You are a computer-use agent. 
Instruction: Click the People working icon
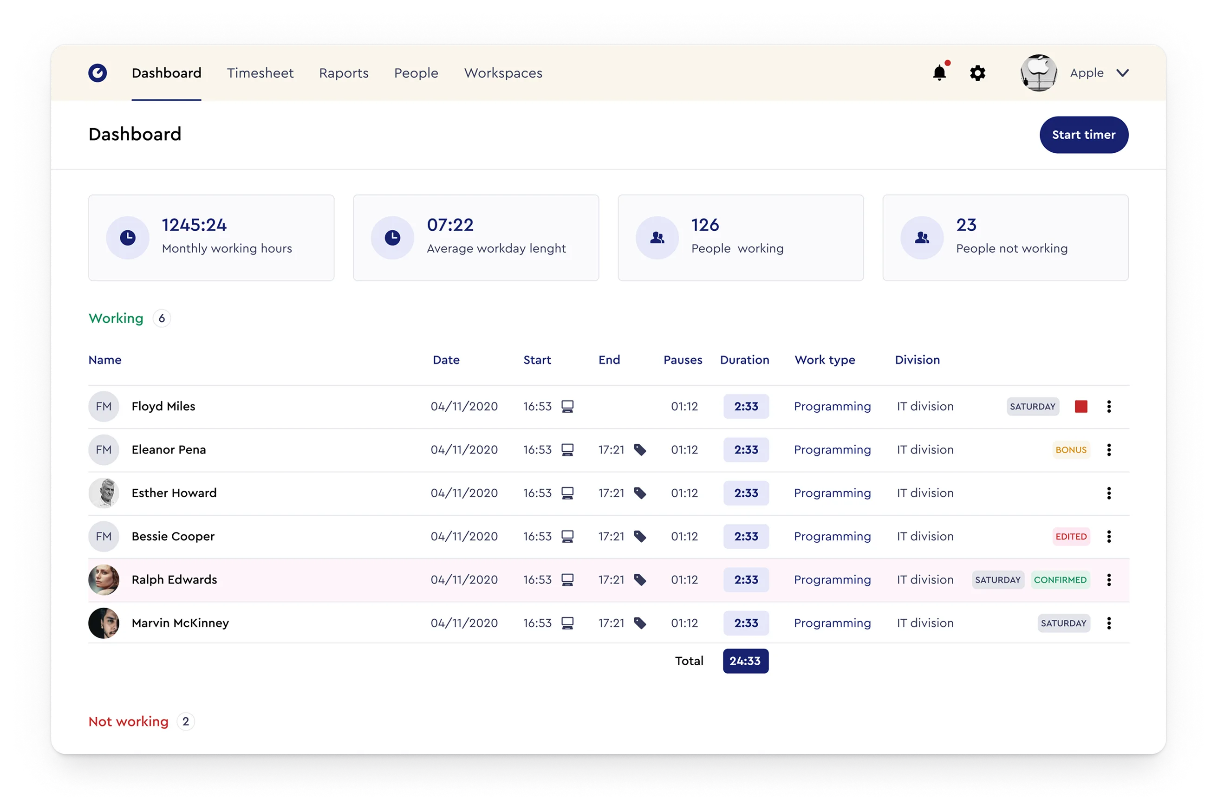[657, 237]
